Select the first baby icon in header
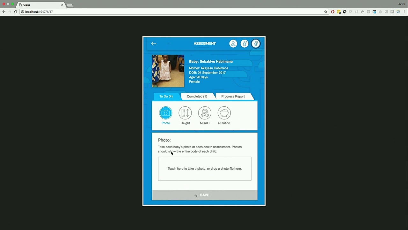Screen dimensions: 408x230 coord(244,44)
